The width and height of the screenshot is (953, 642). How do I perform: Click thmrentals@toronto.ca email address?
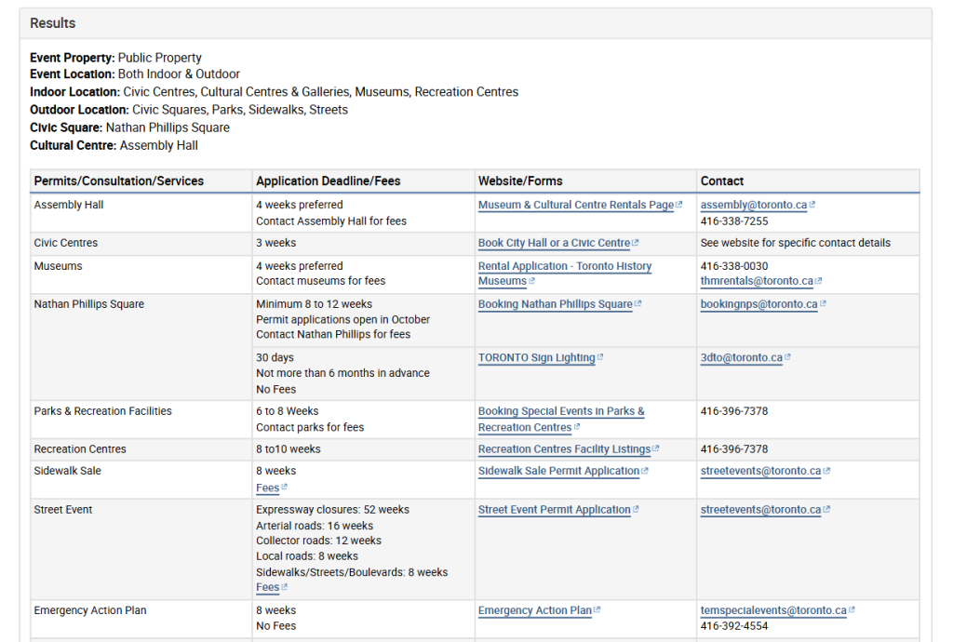point(756,281)
